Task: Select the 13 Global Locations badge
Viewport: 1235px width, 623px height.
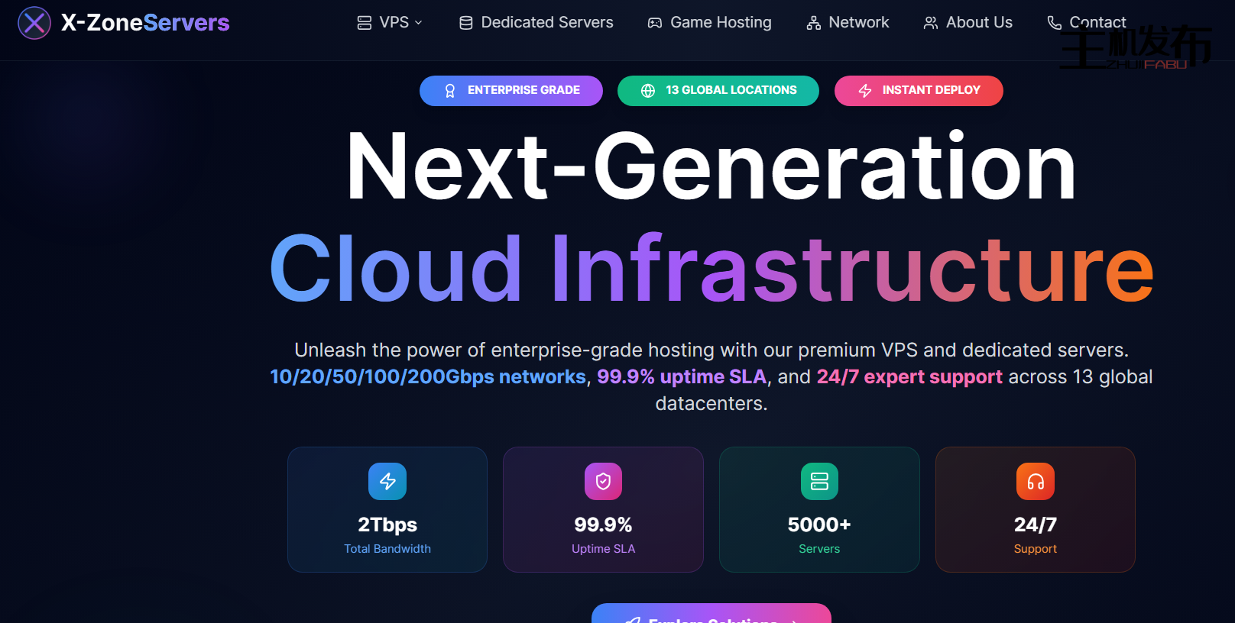Action: pos(718,91)
